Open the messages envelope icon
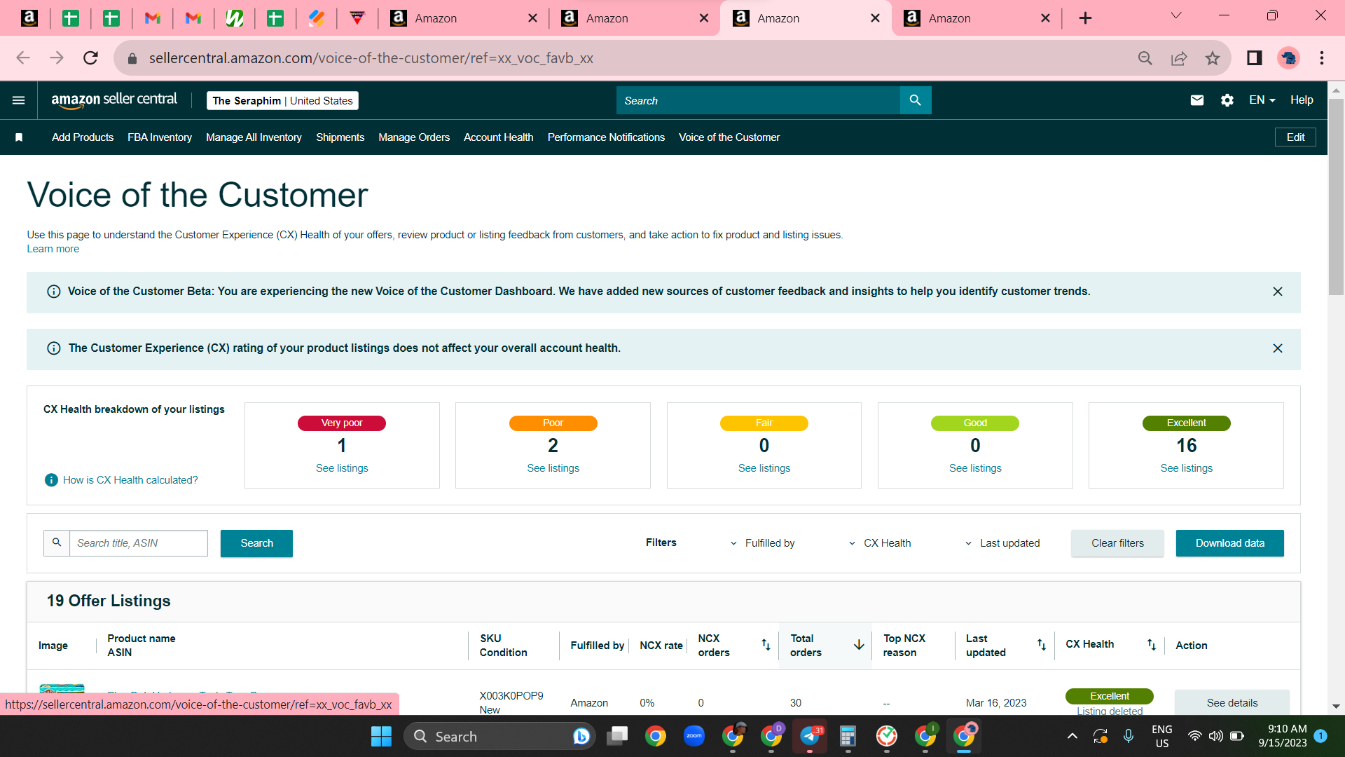The image size is (1345, 757). click(1197, 100)
